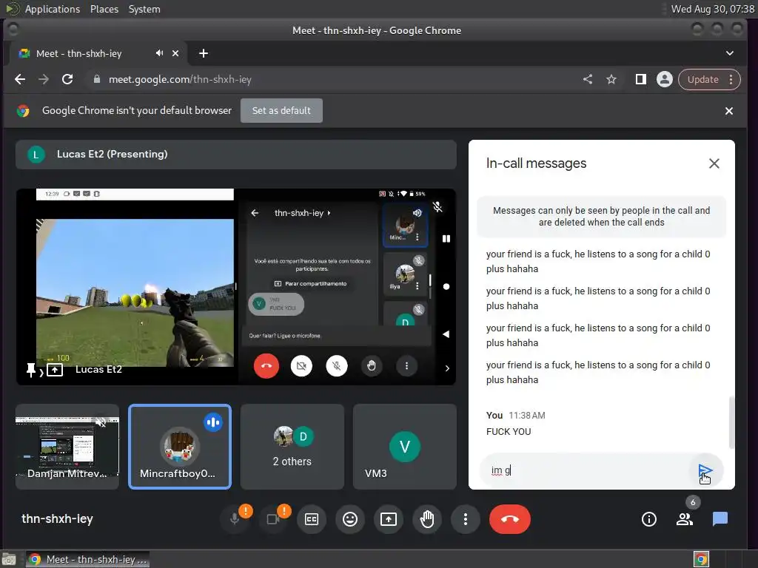Click three-dot options in shared phone screen controls
Screen dimensions: 758x568
[406, 366]
